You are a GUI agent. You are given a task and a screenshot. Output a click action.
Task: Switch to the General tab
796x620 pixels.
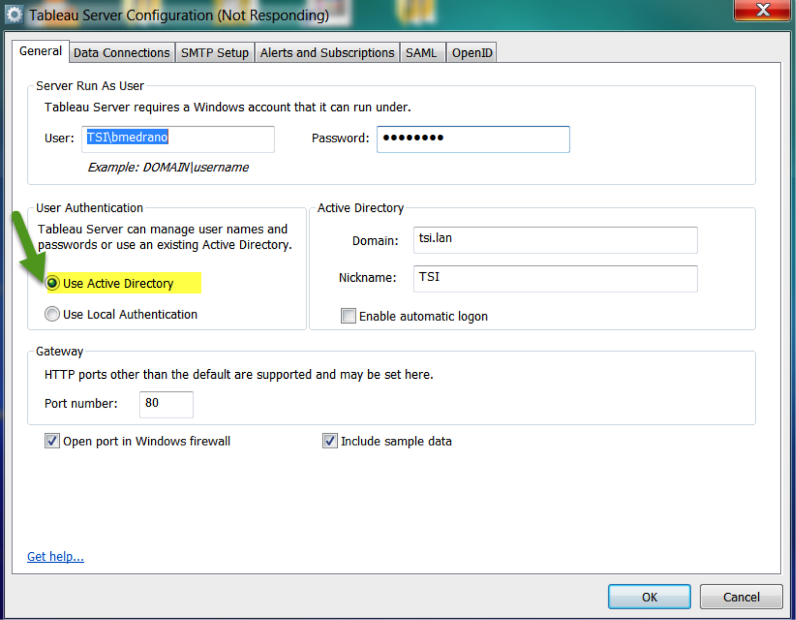point(40,51)
